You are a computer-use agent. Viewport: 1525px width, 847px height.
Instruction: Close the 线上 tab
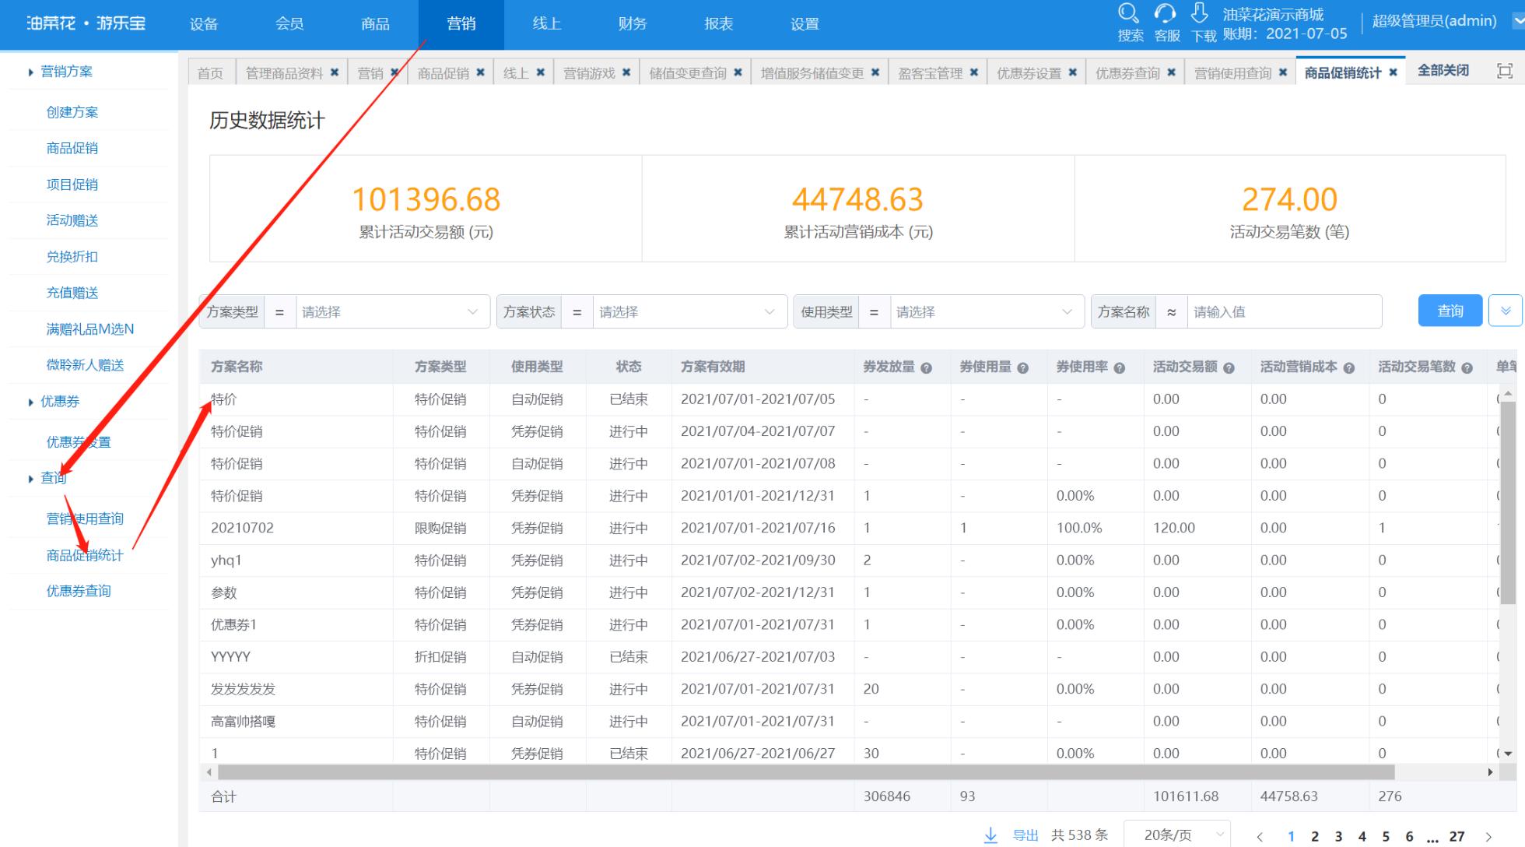click(x=540, y=72)
